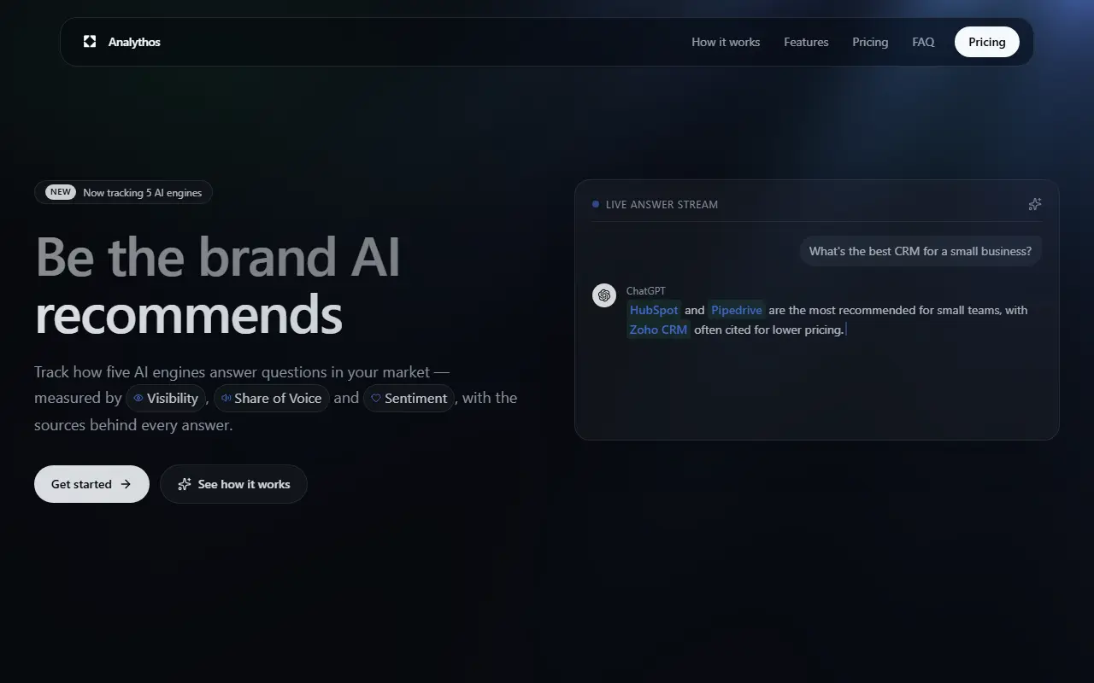Viewport: 1094px width, 683px height.
Task: Click the LIVE ANSWER STREAM label
Action: pyautogui.click(x=662, y=204)
